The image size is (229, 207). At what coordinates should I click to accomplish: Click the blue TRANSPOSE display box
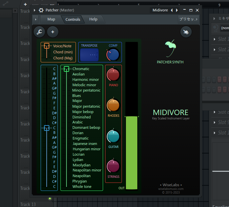(89, 55)
